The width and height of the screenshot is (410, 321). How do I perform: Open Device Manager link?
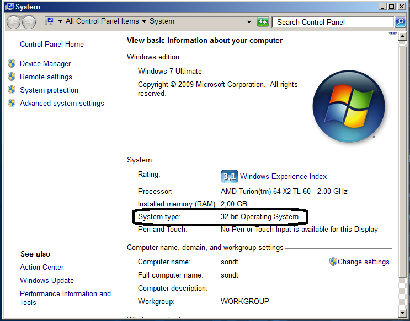coord(45,63)
